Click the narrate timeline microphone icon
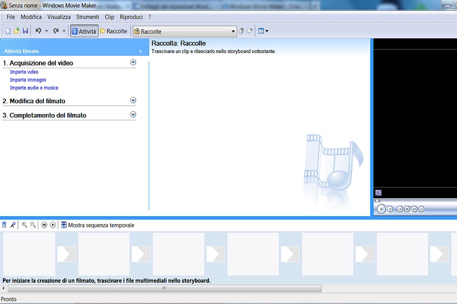The height and width of the screenshot is (304, 457). [x=13, y=225]
